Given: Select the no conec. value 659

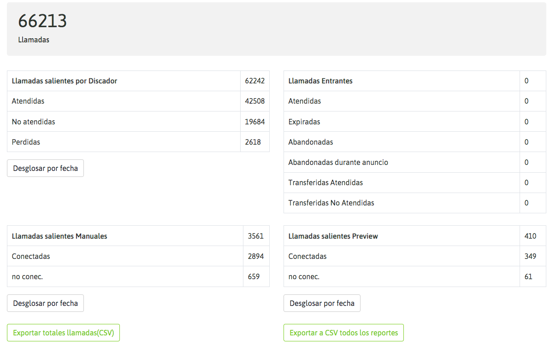Looking at the screenshot, I should click(x=254, y=276).
